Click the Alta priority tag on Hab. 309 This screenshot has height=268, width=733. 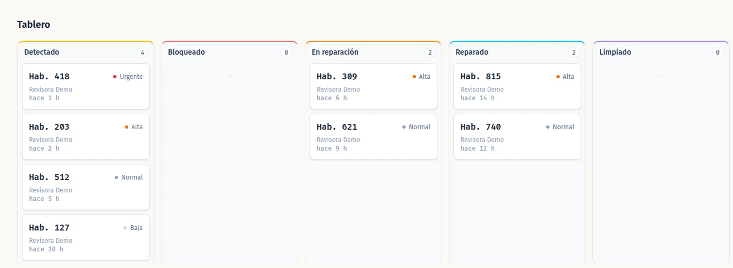point(421,77)
